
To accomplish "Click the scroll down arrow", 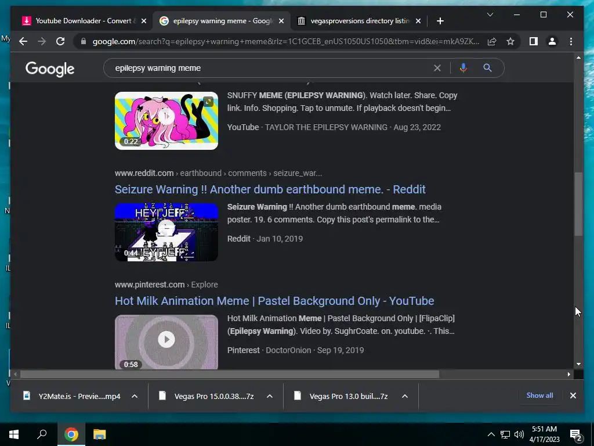I will coord(578,364).
